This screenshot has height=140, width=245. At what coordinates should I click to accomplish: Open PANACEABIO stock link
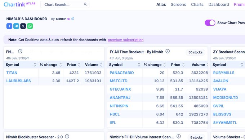tap(122, 73)
